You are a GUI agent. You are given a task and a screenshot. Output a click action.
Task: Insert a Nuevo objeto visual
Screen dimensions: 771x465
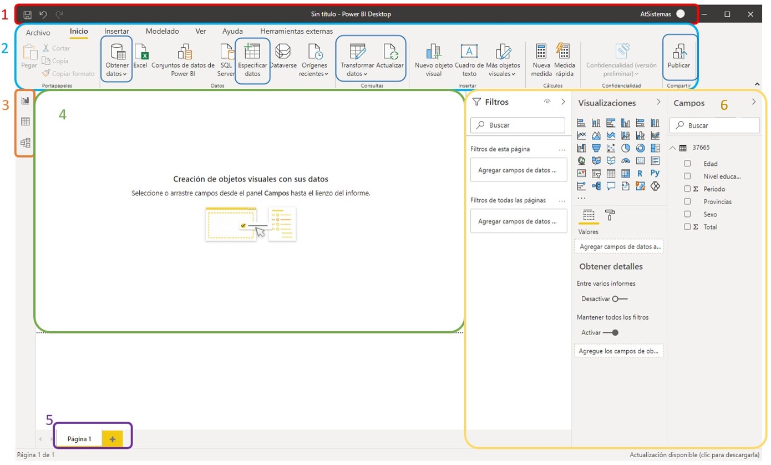(434, 60)
